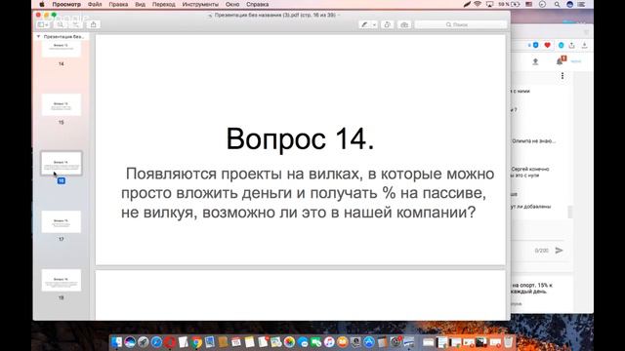
Task: Click the AirPlay display icon in menu bar
Action: tap(489, 4)
